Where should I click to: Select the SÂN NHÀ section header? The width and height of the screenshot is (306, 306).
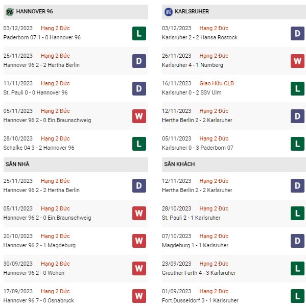76,164
